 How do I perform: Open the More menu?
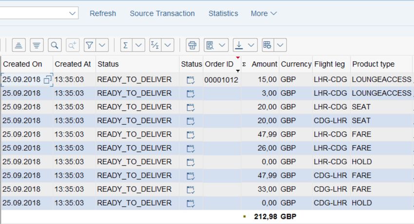[263, 14]
